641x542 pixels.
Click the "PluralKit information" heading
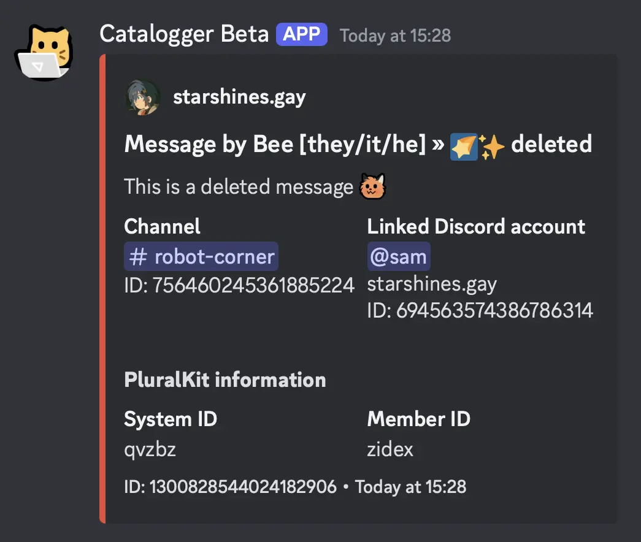[x=225, y=380]
